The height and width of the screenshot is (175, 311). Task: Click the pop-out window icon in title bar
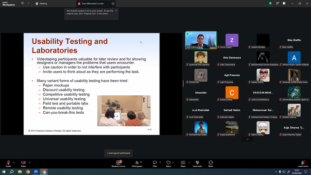(x=277, y=3)
